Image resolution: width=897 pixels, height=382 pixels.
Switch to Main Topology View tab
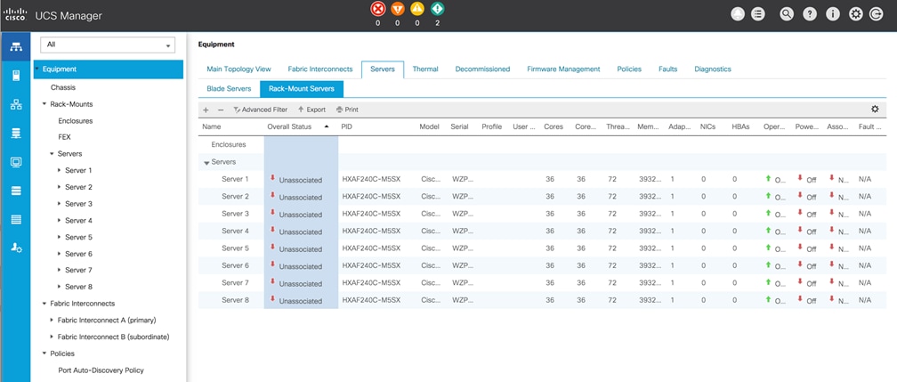coord(238,69)
